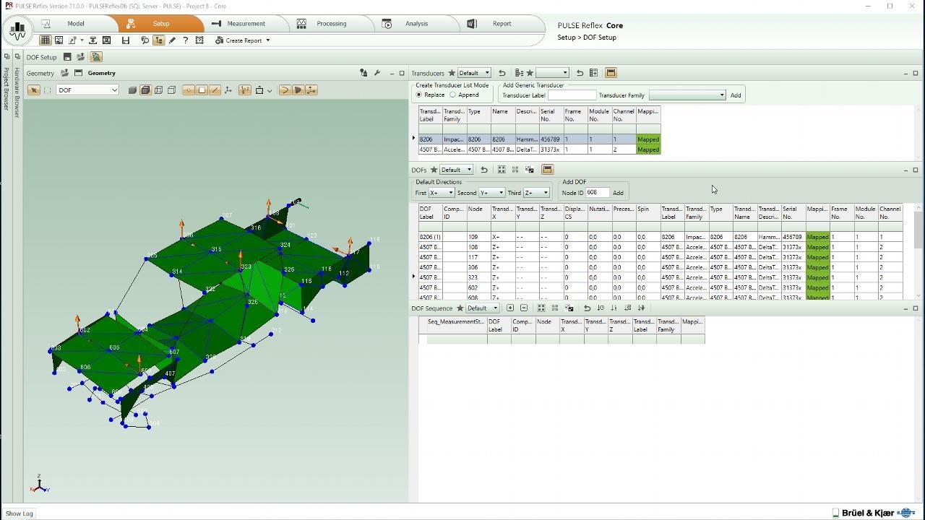The width and height of the screenshot is (925, 520).
Task: Toggle the filled triangle icon in Geometry toolbar
Action: point(298,90)
